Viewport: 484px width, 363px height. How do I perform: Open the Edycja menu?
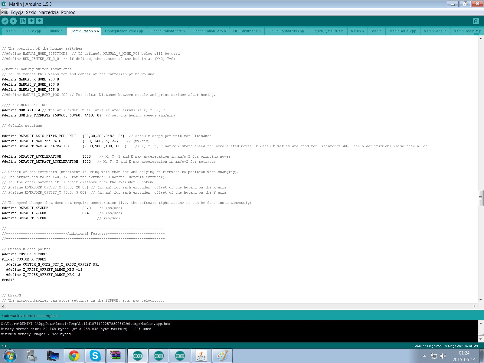pos(17,12)
